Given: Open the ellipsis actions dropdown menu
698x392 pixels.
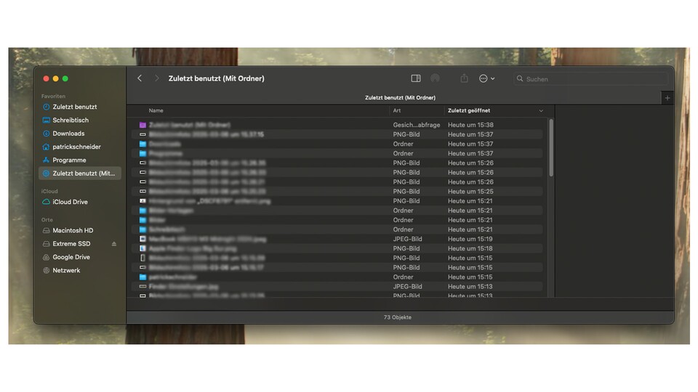Looking at the screenshot, I should tap(486, 78).
